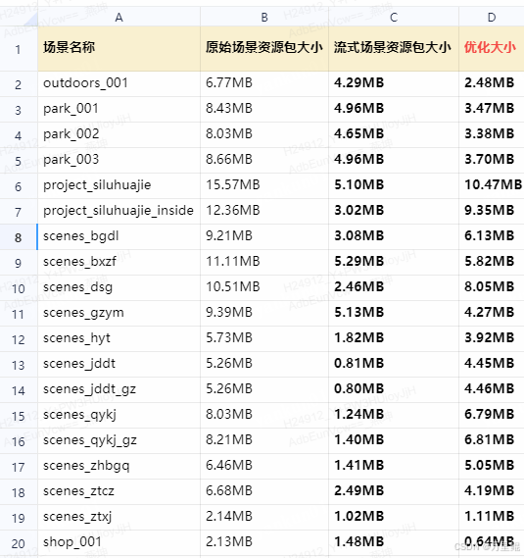Select cell 1.24MB
The height and width of the screenshot is (558, 524).
[x=394, y=415]
